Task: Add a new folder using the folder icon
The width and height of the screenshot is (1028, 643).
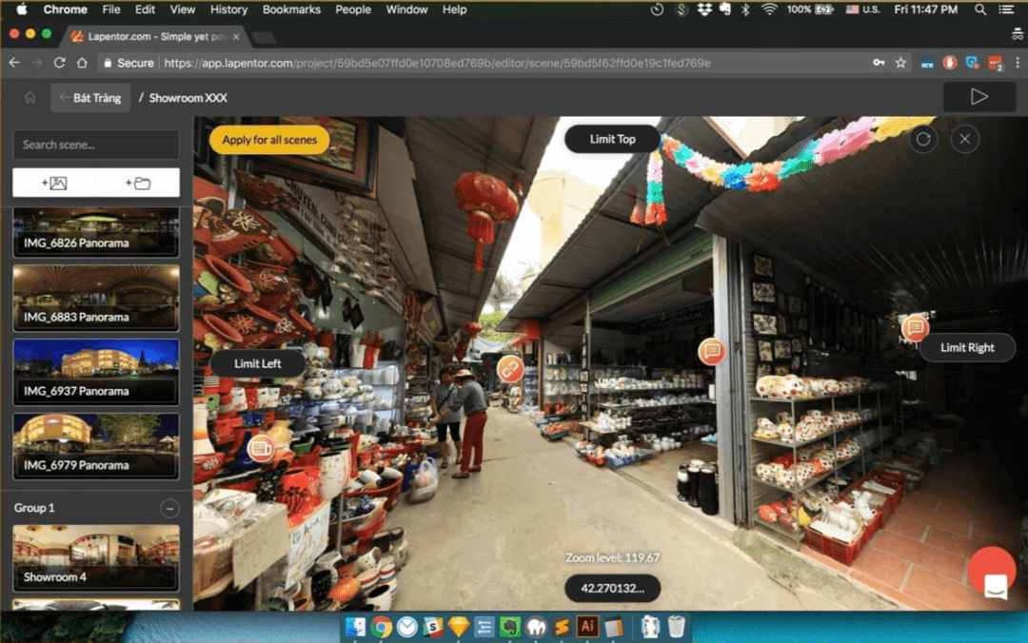Action: [140, 182]
